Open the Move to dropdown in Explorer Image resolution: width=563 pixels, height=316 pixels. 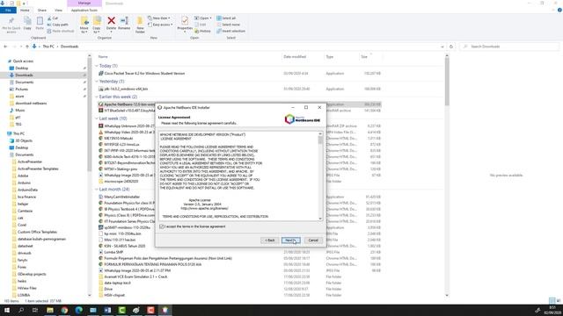pos(84,25)
